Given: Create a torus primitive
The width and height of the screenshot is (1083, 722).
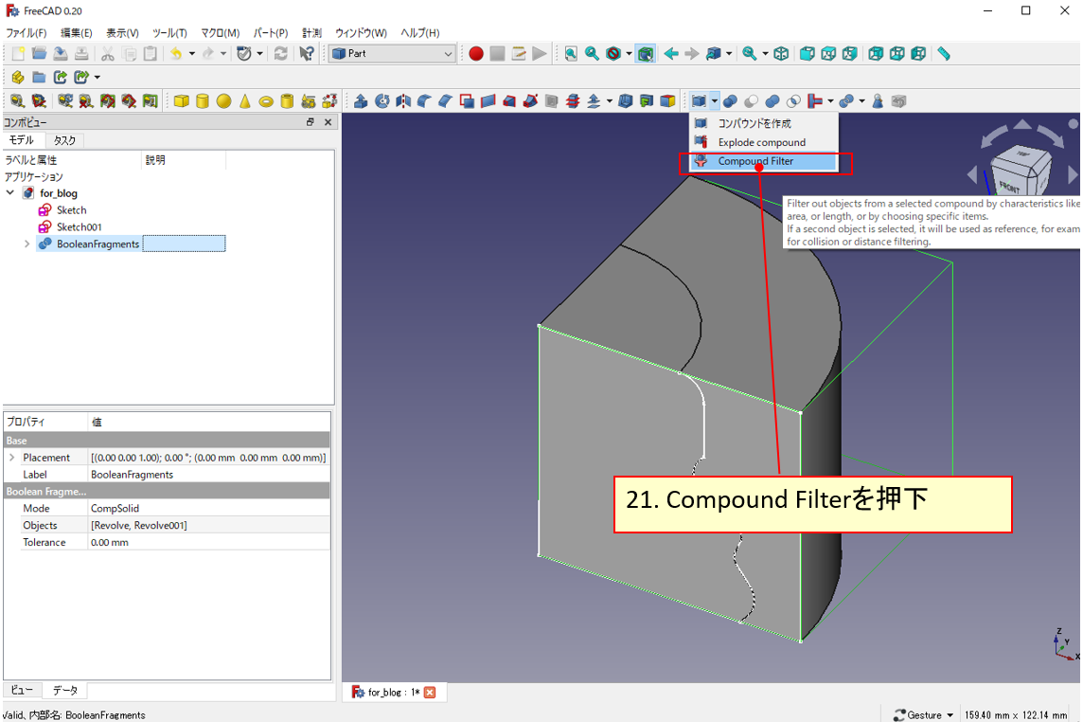Looking at the screenshot, I should click(x=266, y=101).
